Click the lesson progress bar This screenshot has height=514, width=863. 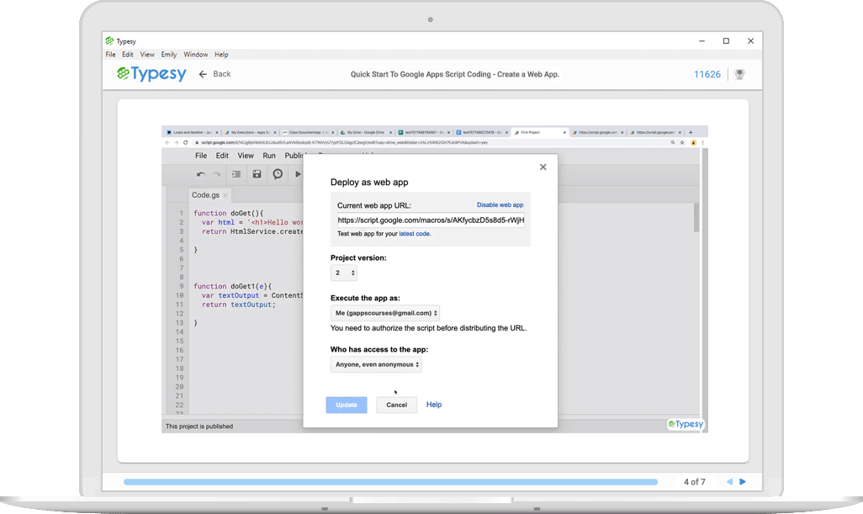click(390, 481)
